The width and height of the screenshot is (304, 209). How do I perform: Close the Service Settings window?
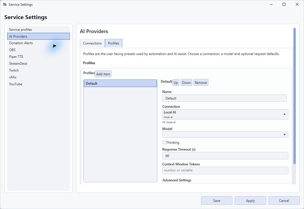tap(297, 4)
